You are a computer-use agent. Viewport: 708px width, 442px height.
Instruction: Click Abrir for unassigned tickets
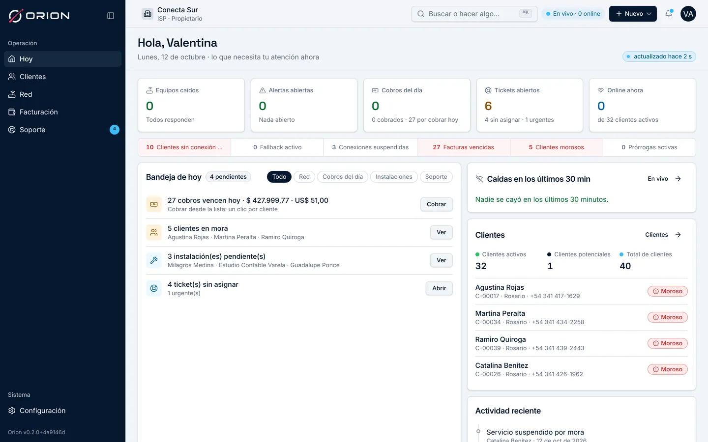click(439, 288)
